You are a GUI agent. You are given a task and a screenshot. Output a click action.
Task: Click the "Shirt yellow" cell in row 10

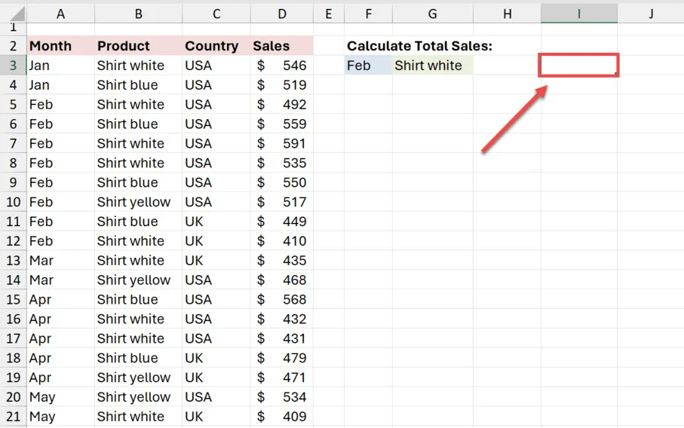pos(138,202)
